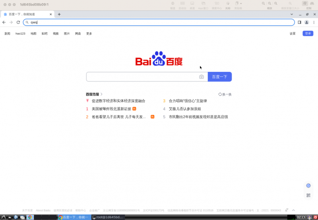Click the blue 登录 login button
Viewport: 318px width, 220px height.
click(308, 34)
